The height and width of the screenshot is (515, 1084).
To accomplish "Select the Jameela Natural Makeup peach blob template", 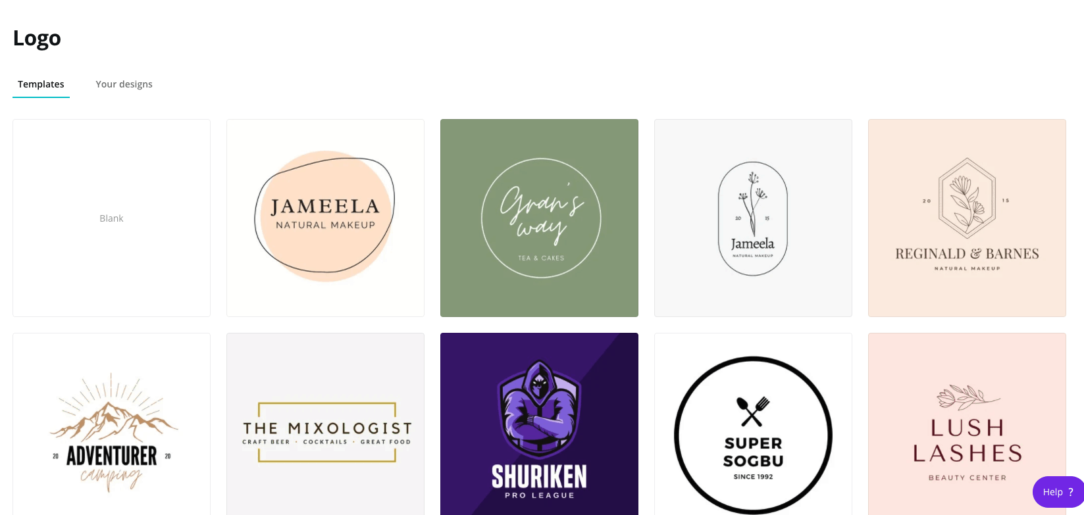I will coord(325,218).
